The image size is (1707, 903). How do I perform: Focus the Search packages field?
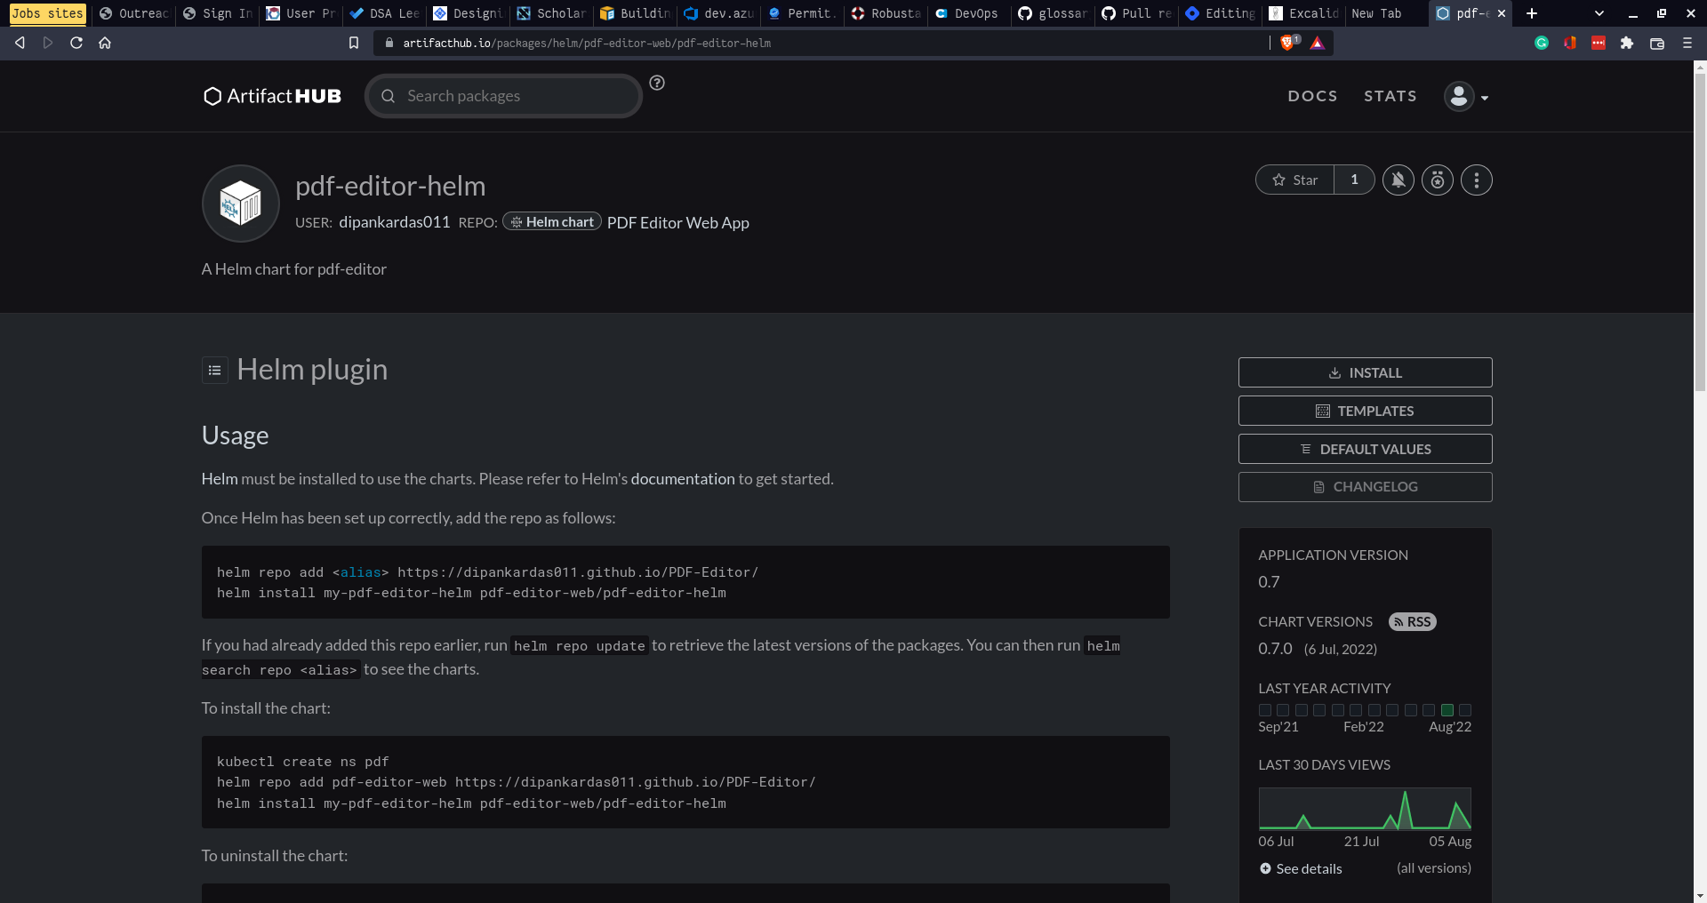(x=503, y=96)
